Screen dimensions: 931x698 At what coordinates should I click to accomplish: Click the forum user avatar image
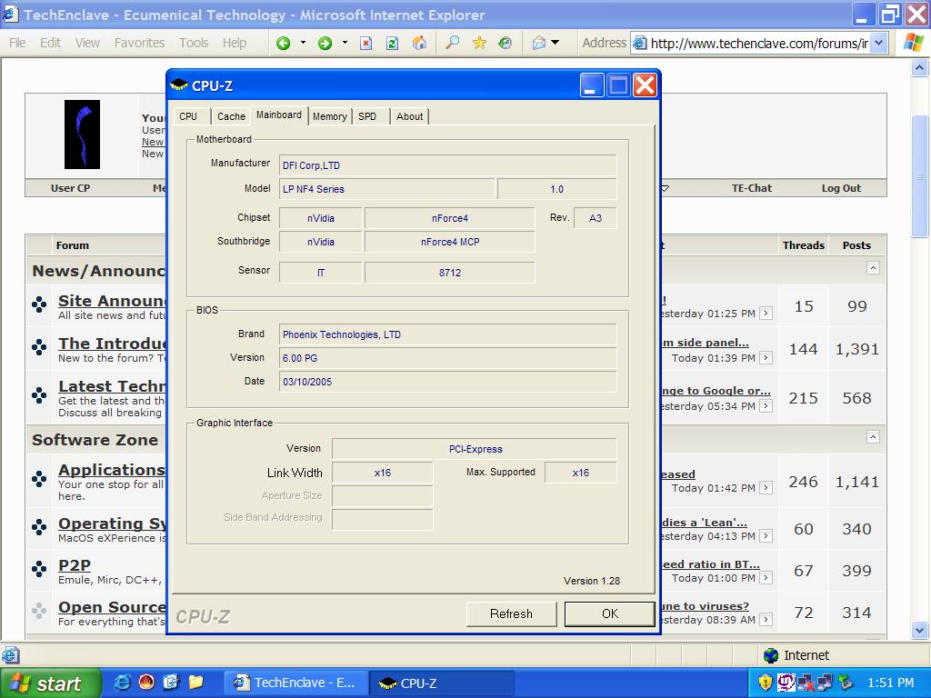tap(82, 135)
